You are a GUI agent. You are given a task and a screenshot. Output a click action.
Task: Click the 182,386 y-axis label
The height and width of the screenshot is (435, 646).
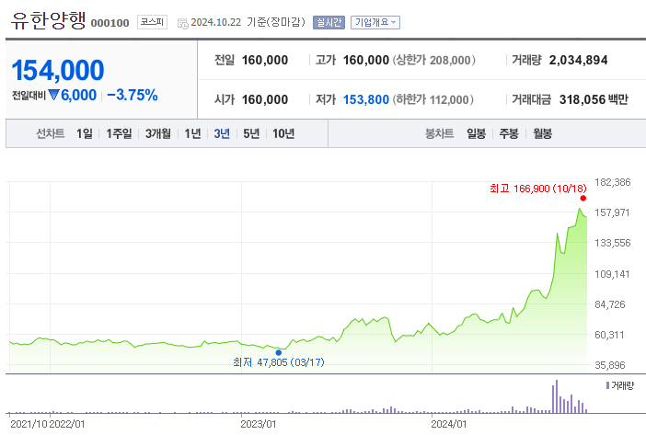coord(613,182)
